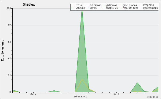Click the 41 y-axis value
The image size is (161, 99).
tap(9, 59)
